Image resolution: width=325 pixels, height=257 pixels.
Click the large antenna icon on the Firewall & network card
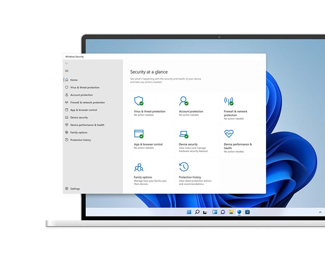[229, 101]
